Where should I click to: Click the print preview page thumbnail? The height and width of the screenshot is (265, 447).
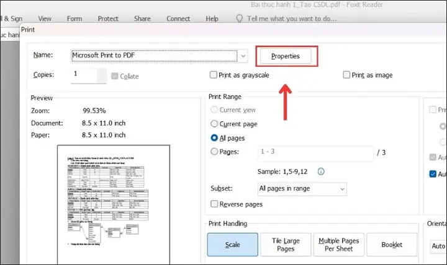click(114, 205)
